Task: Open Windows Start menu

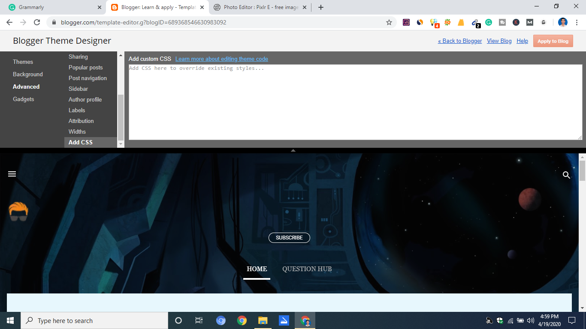Action: [10, 320]
